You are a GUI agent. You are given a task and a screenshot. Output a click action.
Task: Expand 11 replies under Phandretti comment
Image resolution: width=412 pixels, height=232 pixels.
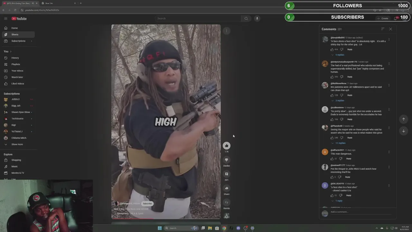[338, 143]
